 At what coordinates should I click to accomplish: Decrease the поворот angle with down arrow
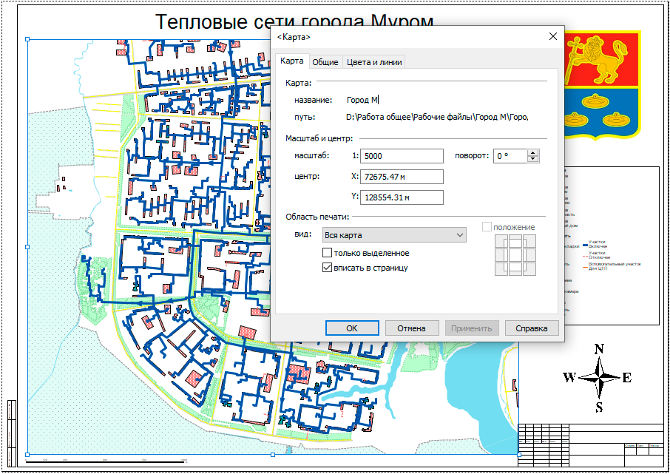click(532, 159)
